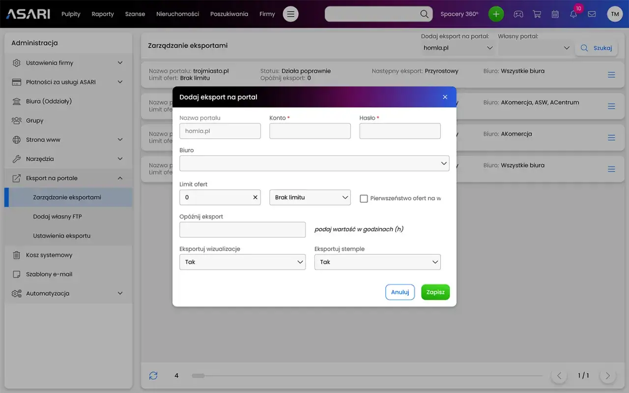
Task: Open the notifications bell icon
Action: pos(573,14)
